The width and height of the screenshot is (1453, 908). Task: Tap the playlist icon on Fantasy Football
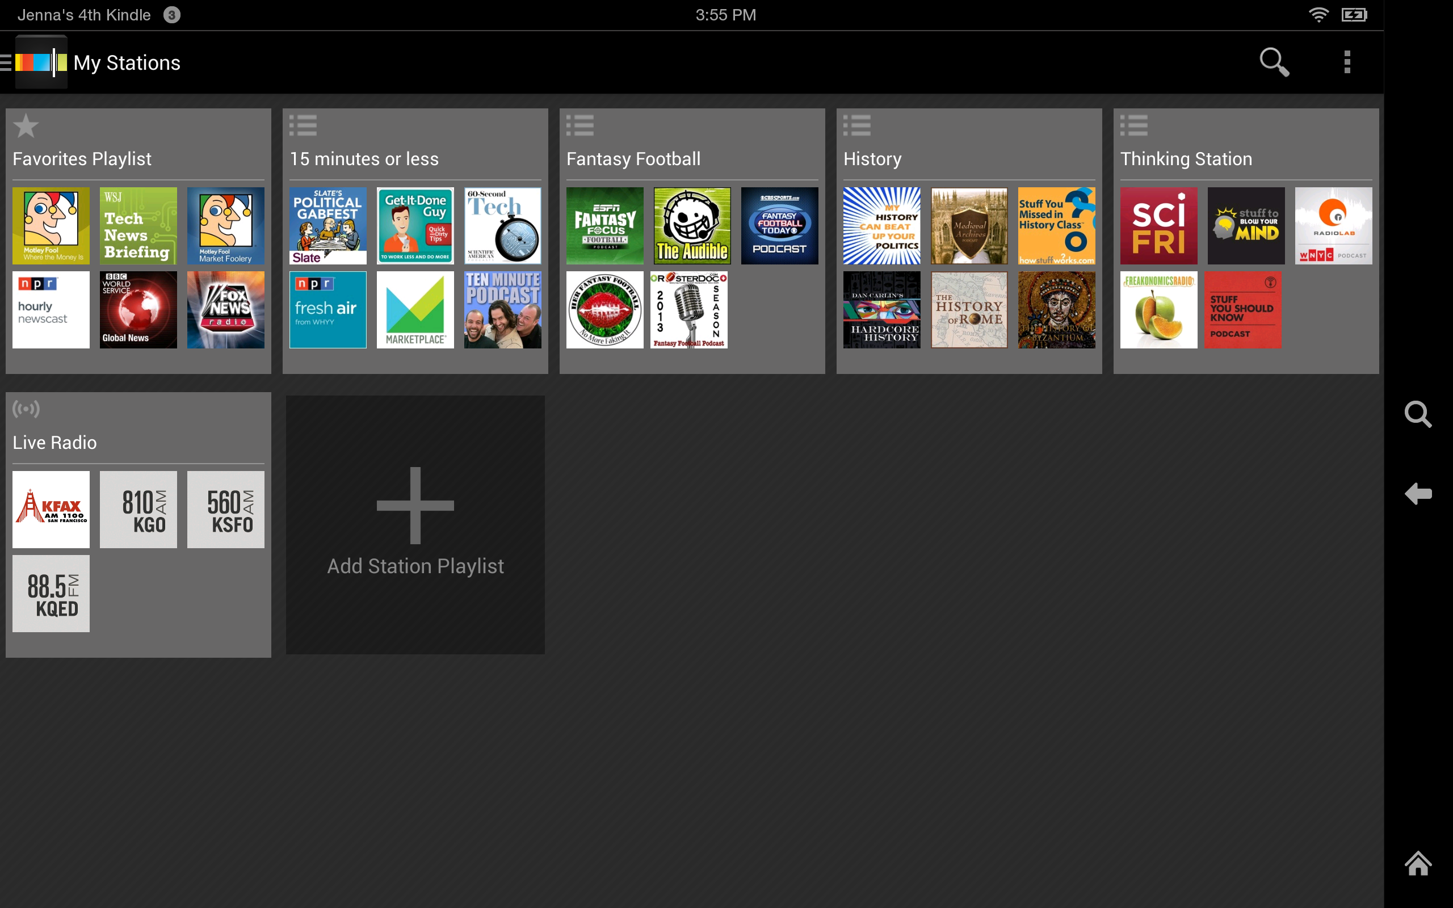tap(581, 125)
